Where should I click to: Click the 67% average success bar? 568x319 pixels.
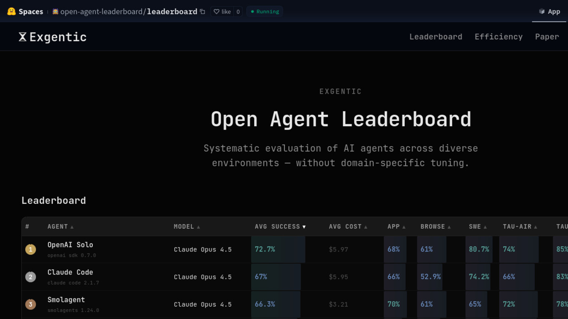click(276, 276)
